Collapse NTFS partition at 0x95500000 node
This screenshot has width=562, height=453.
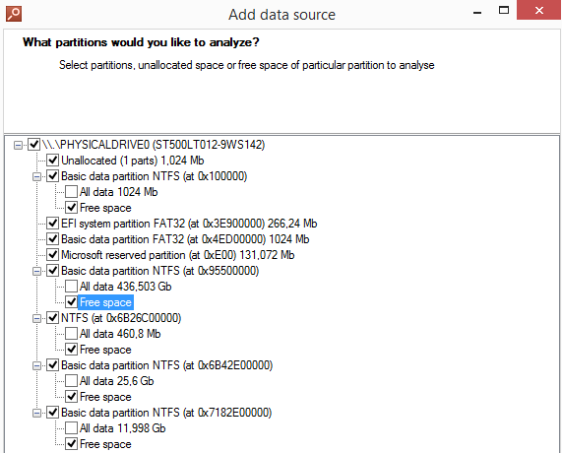coord(36,271)
